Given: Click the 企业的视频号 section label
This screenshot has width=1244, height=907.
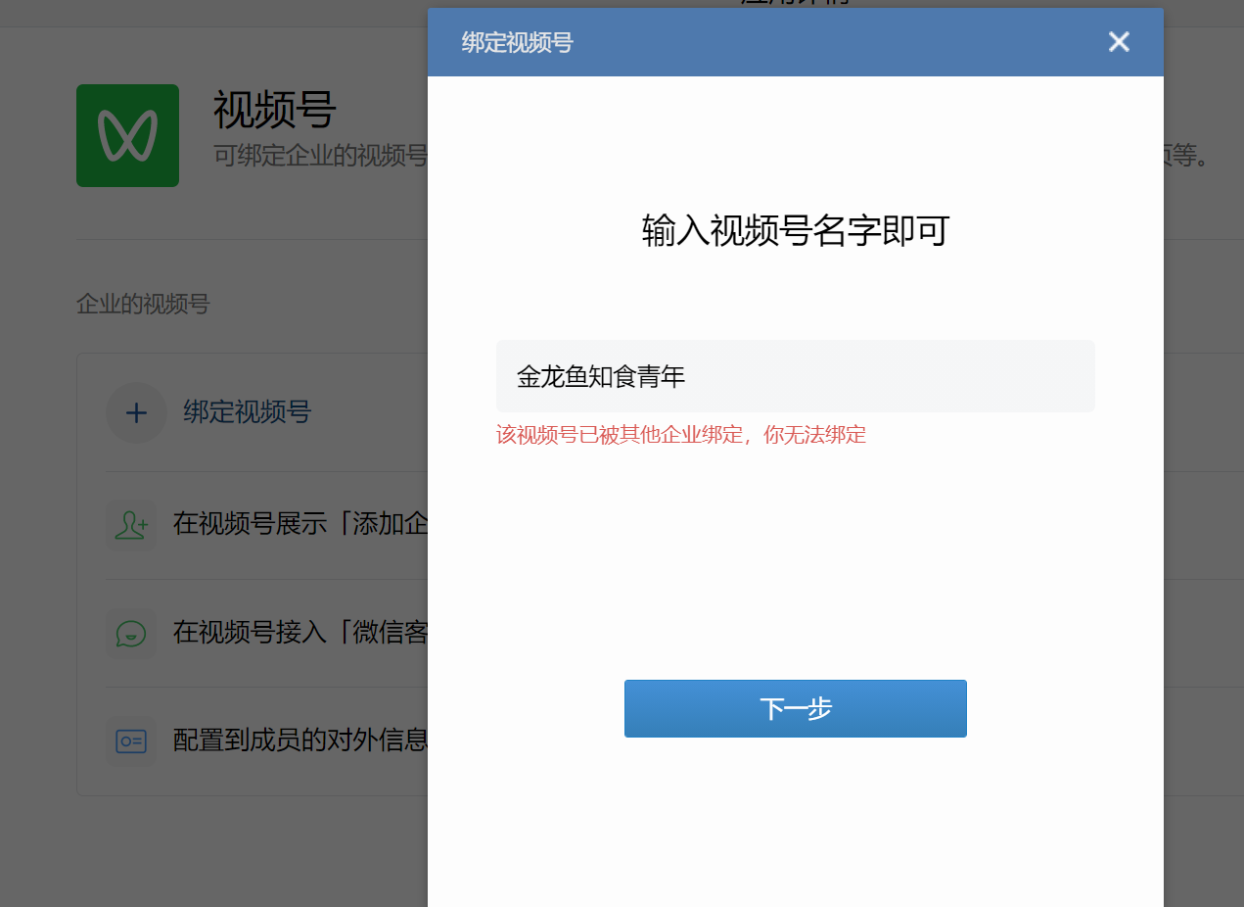Looking at the screenshot, I should [x=143, y=304].
